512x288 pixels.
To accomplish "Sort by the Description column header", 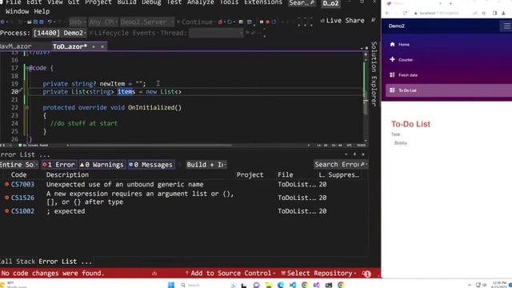I will [x=67, y=174].
